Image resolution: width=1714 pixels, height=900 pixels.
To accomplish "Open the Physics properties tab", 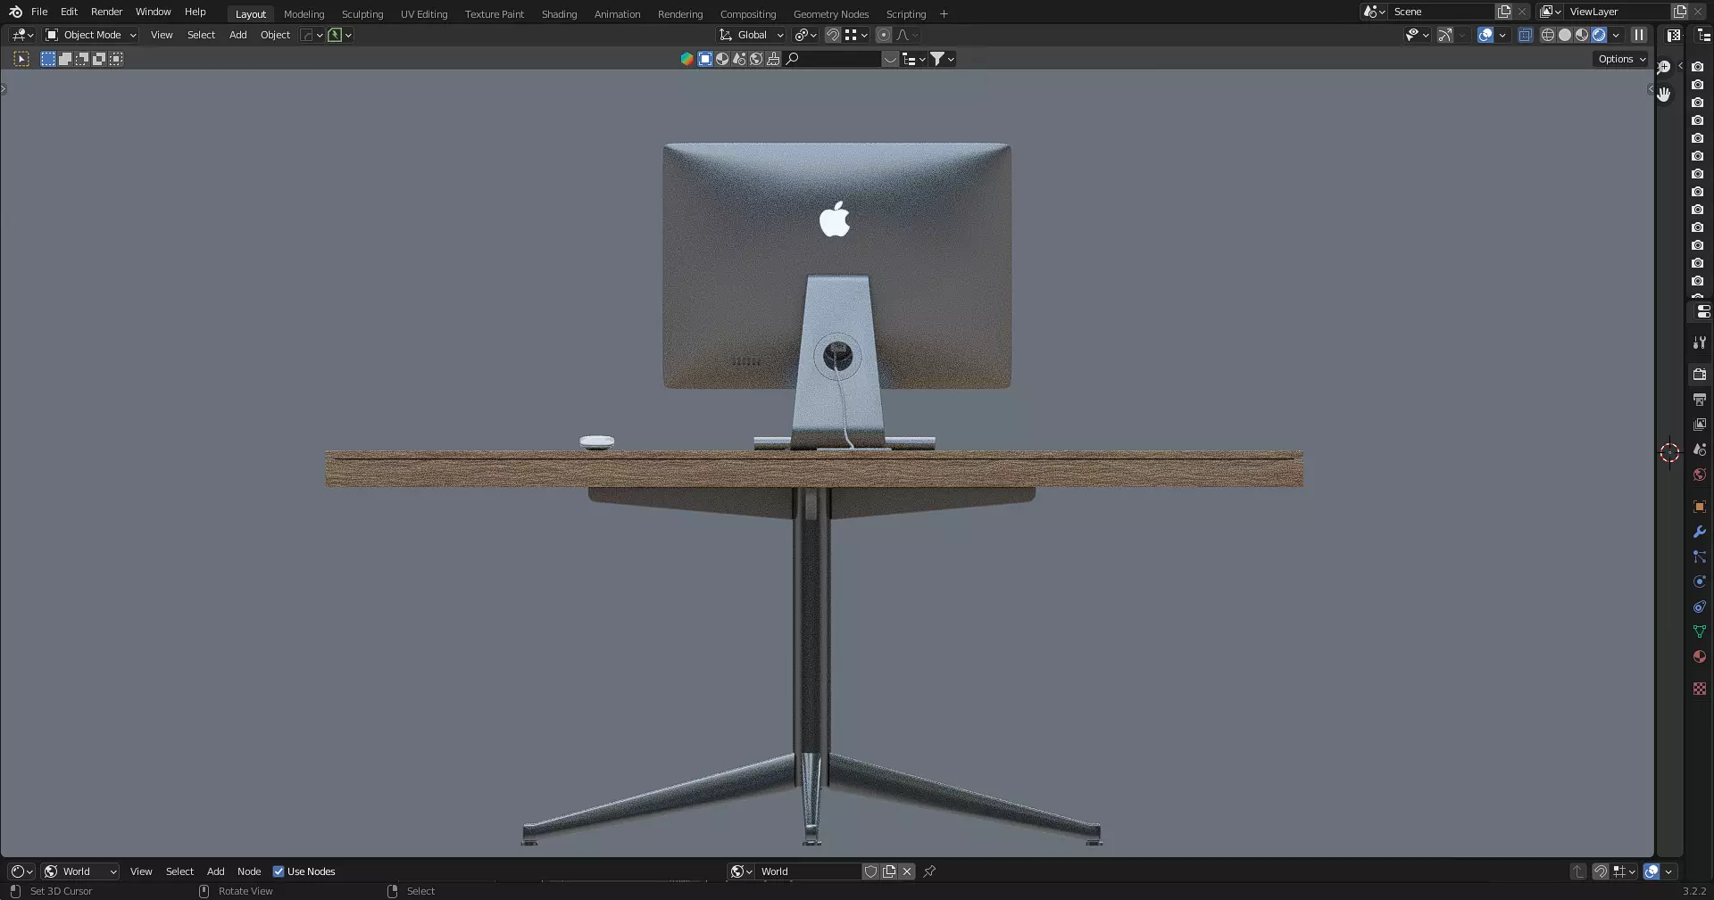I will [x=1700, y=582].
